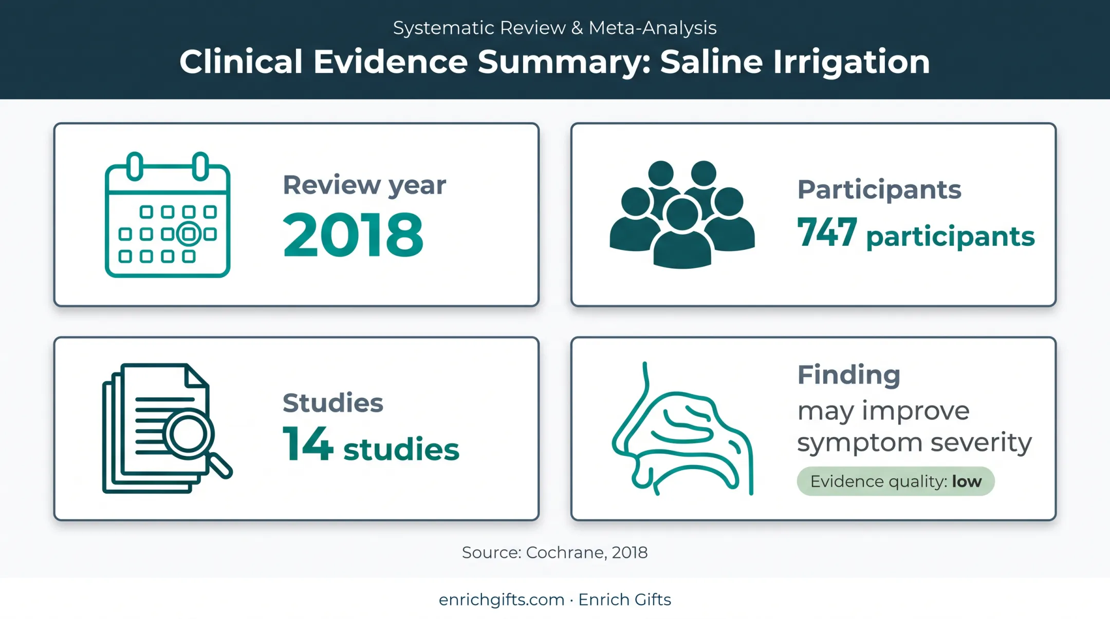Click the 'Evidence quality: low' badge
The height and width of the screenshot is (619, 1110).
click(x=896, y=481)
